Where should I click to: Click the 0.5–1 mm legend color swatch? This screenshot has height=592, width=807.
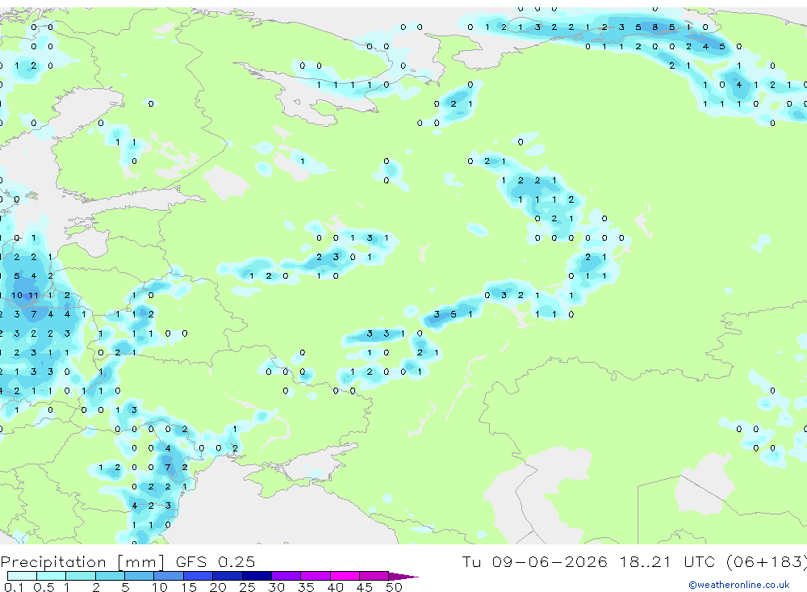51,576
